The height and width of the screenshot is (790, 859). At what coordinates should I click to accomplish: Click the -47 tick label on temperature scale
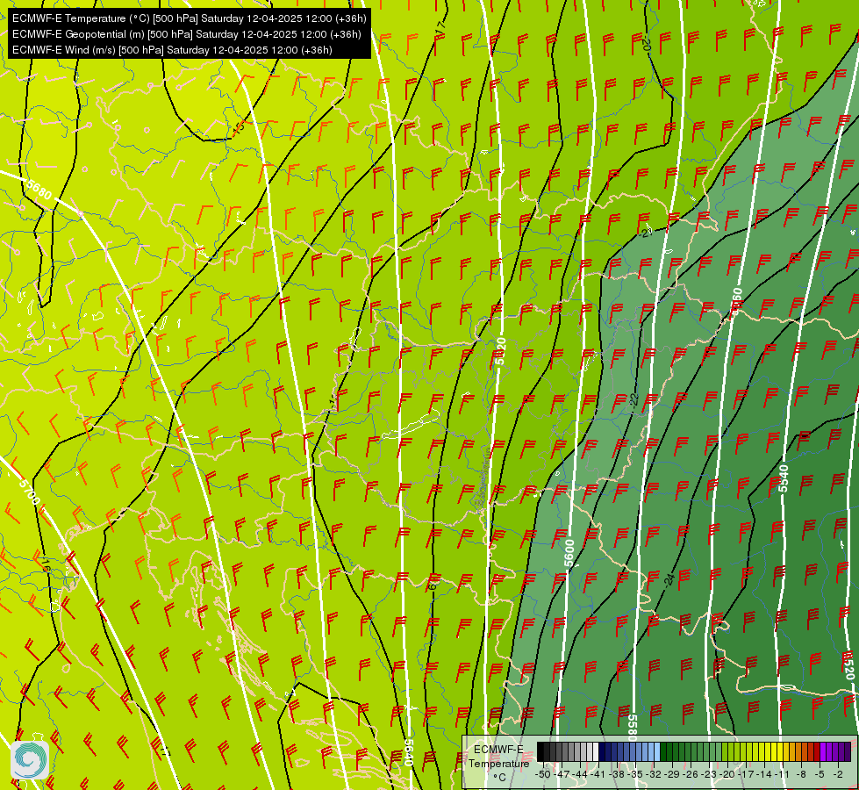pos(562,774)
